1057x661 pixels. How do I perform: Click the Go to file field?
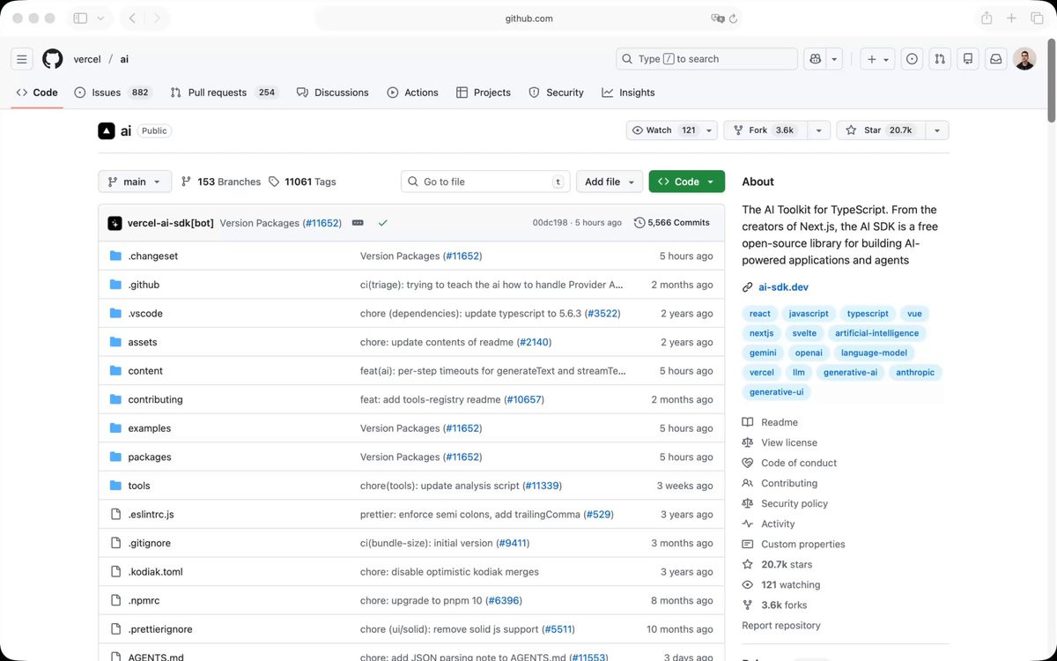485,182
